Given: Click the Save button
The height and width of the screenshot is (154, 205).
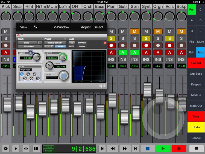Looking at the screenshot, I should tap(196, 117).
